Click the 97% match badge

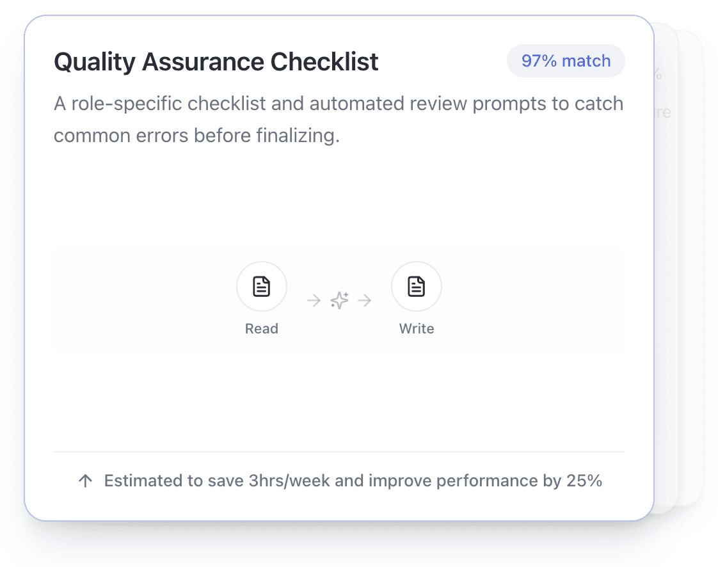566,61
